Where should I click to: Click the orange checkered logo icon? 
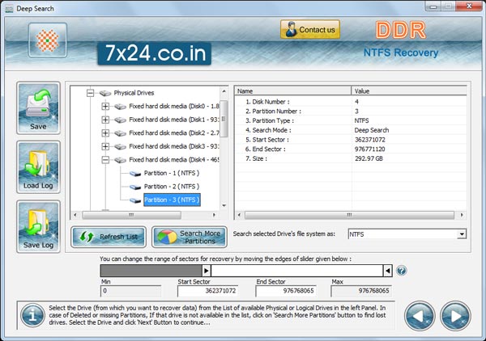click(48, 40)
